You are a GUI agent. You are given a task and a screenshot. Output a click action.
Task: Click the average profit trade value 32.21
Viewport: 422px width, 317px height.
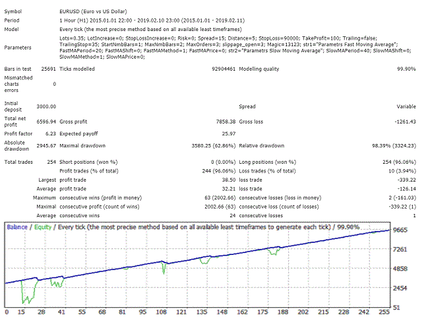point(229,189)
